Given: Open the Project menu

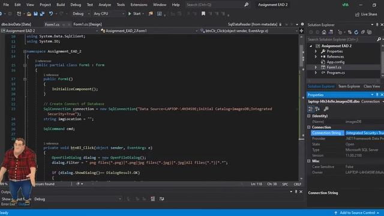Looking at the screenshot, I should tap(45, 5).
